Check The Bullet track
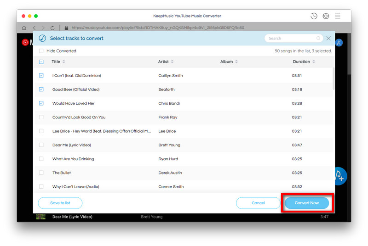This screenshot has height=246, width=368. click(x=41, y=173)
